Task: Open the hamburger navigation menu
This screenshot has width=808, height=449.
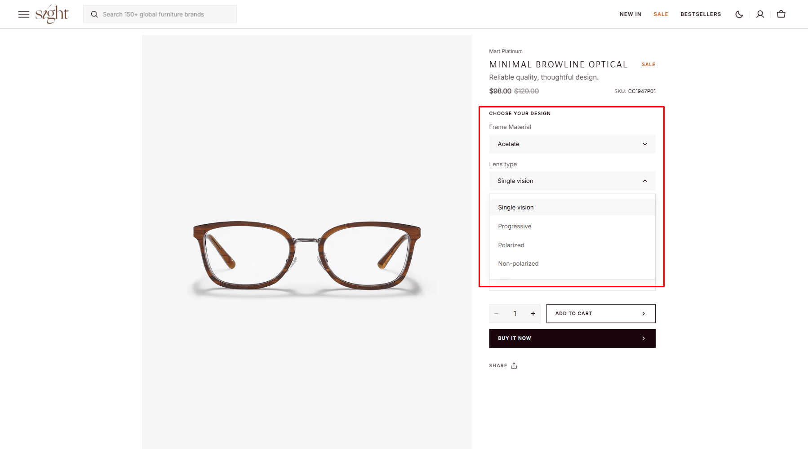Action: click(x=23, y=14)
